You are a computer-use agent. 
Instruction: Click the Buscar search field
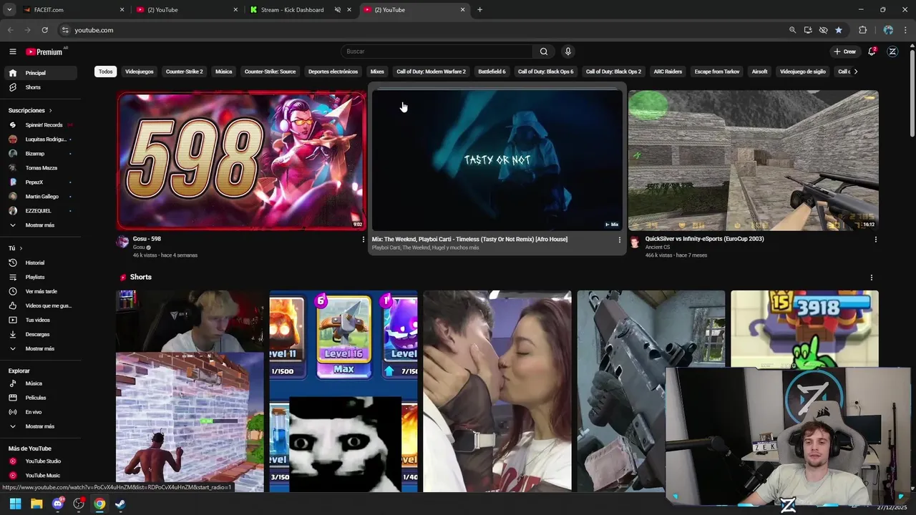(437, 51)
